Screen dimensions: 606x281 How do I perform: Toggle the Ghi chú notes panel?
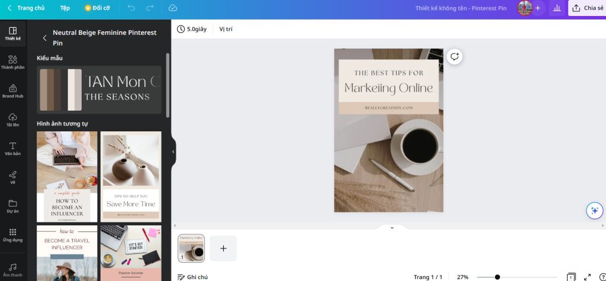(x=192, y=277)
